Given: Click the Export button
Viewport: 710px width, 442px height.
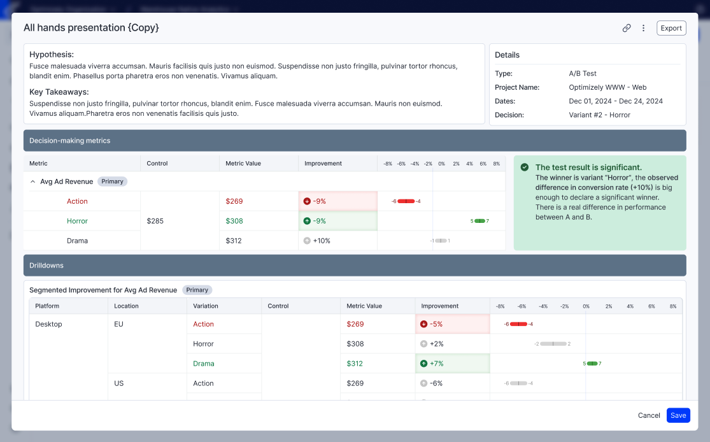Looking at the screenshot, I should coord(671,28).
